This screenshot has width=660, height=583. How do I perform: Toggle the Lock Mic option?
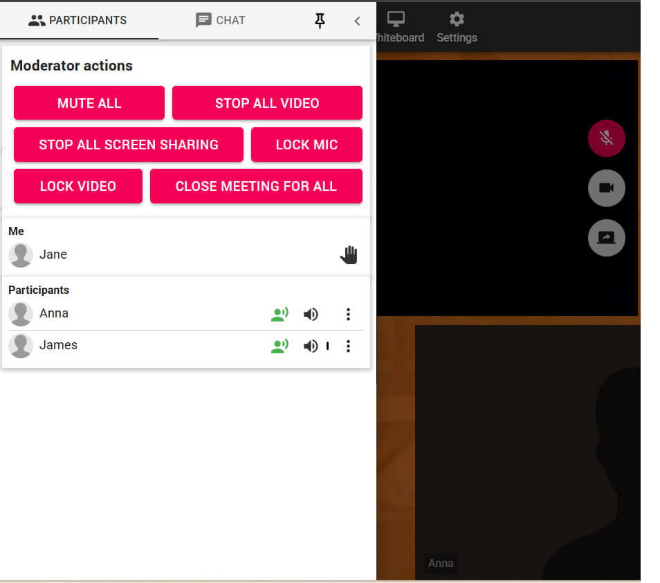[306, 145]
